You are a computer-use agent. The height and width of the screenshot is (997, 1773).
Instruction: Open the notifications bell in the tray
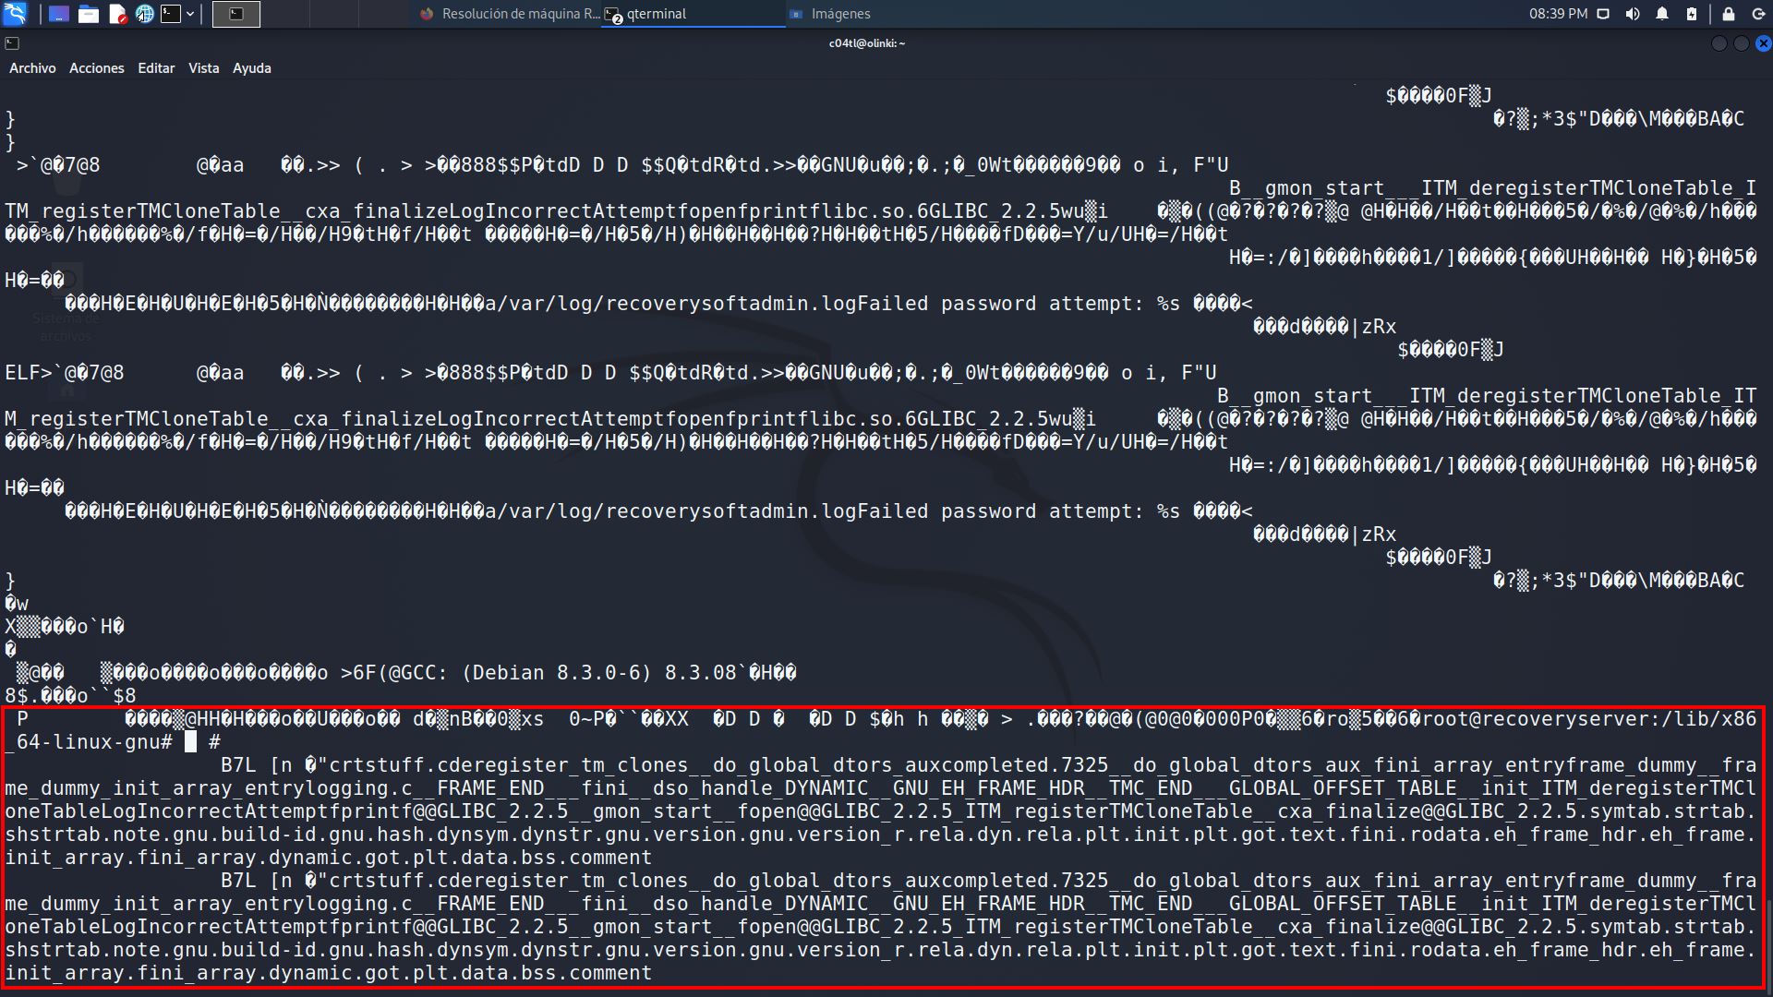[1662, 13]
